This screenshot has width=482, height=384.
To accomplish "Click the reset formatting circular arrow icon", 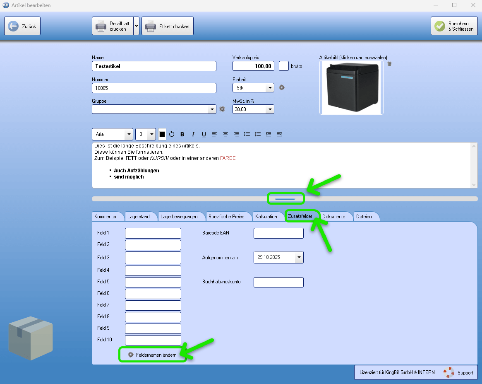I will click(172, 134).
